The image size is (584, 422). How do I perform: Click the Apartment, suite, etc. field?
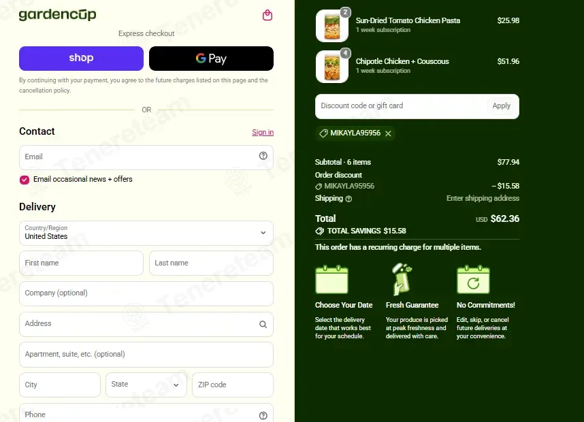146,355
